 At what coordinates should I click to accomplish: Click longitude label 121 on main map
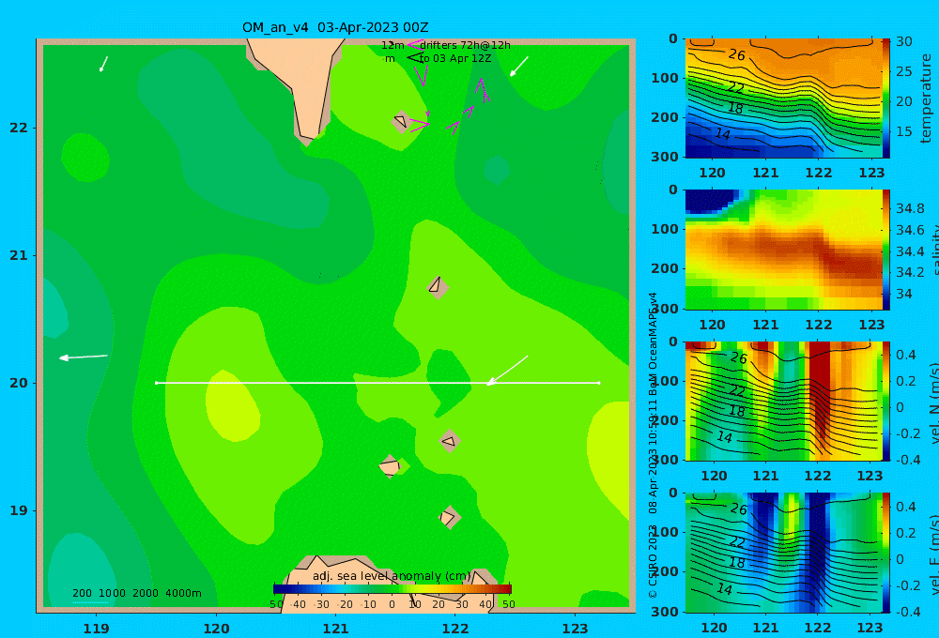[x=336, y=629]
